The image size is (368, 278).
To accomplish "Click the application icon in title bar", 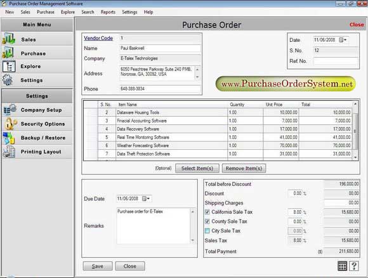I will coord(4,4).
